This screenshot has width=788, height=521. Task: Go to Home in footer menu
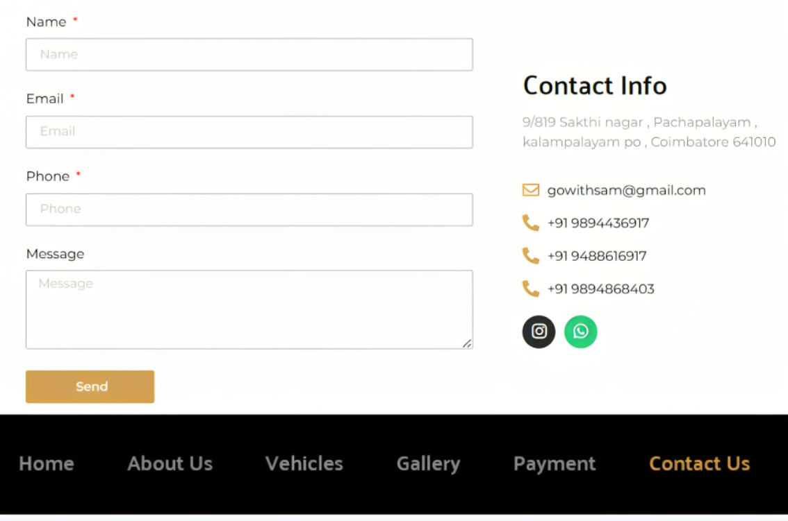47,463
